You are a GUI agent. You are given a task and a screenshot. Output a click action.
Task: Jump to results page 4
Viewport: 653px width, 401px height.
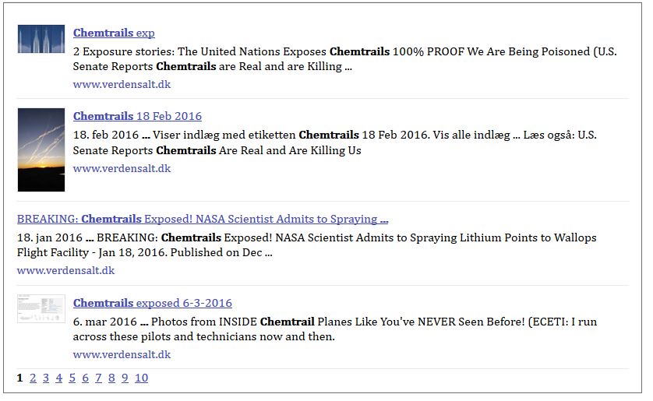[58, 378]
